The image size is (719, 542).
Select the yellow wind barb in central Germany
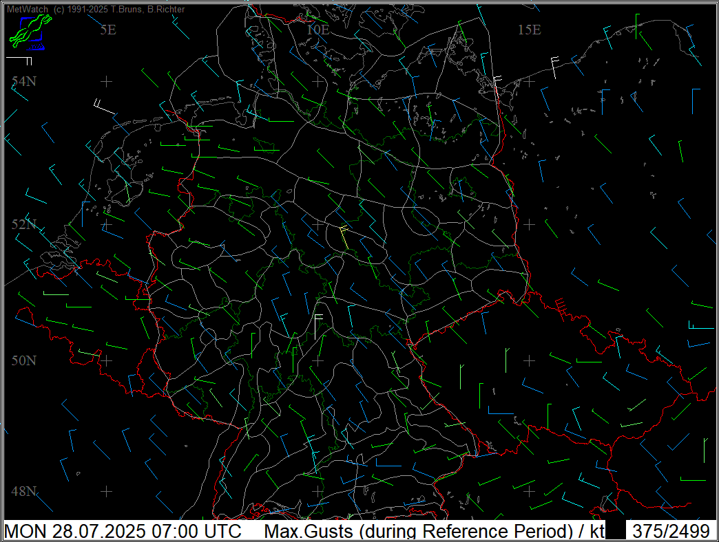pyautogui.click(x=344, y=237)
